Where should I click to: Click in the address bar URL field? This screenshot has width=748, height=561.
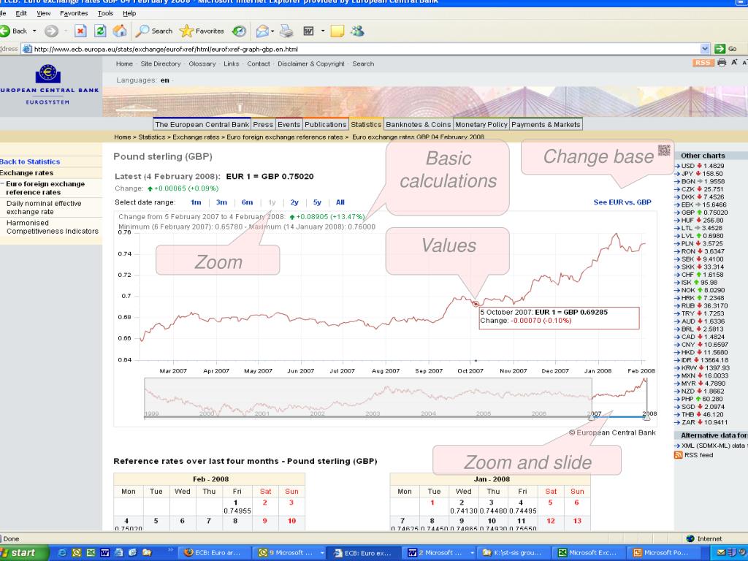[x=367, y=49]
